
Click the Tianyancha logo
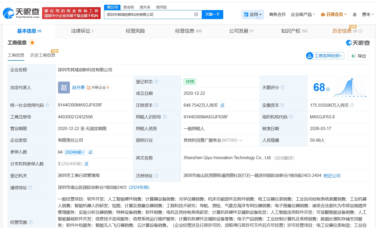coord(21,13)
